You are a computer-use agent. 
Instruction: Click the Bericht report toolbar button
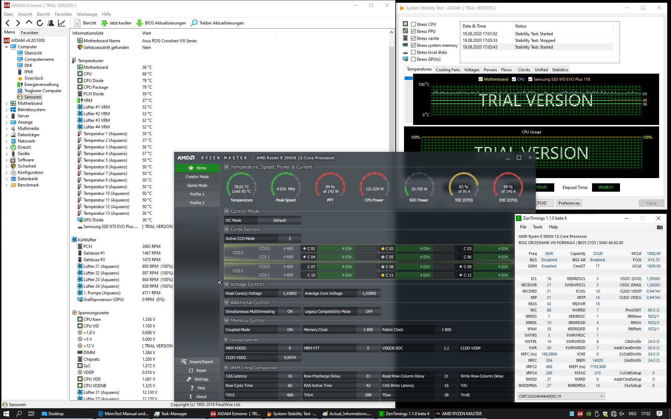86,23
